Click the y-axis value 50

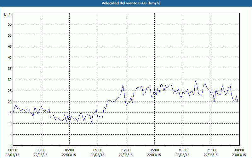coord(10,35)
